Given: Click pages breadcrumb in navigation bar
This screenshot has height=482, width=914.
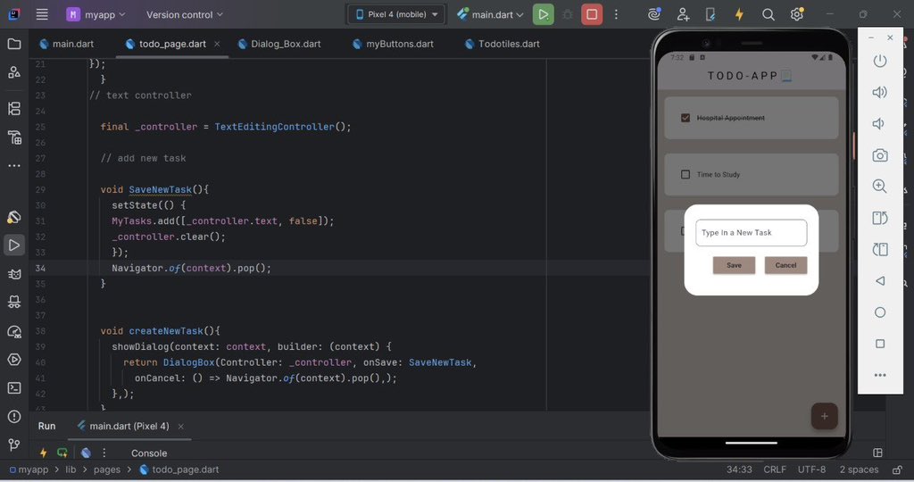Looking at the screenshot, I should [107, 470].
